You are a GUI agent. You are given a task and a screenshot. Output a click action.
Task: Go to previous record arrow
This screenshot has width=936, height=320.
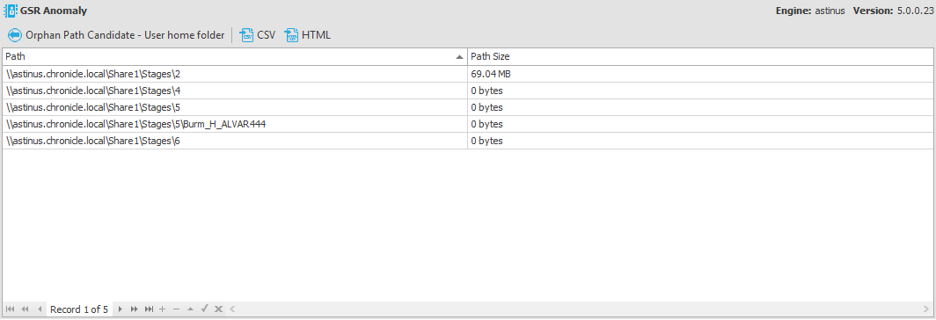click(x=40, y=309)
